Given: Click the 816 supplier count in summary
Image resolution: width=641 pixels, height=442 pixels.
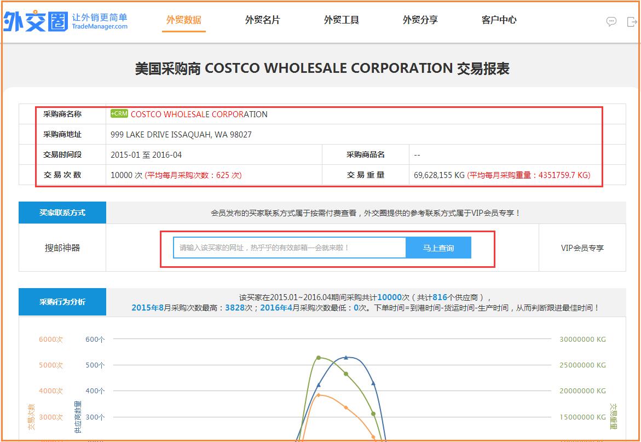Looking at the screenshot, I should point(440,297).
